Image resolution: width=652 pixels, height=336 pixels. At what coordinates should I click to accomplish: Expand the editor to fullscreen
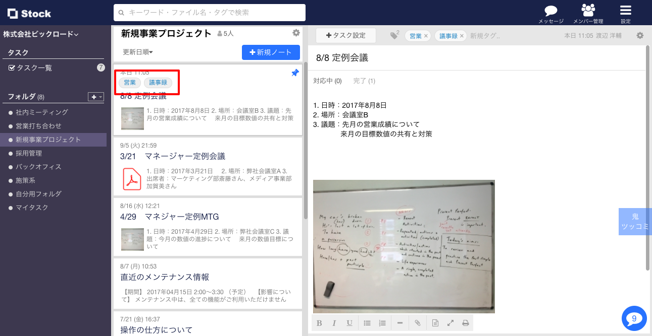tap(450, 322)
